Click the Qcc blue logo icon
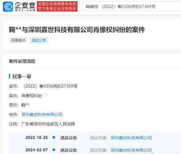Image resolution: width=181 pixels, height=154 pixels. (8, 6)
